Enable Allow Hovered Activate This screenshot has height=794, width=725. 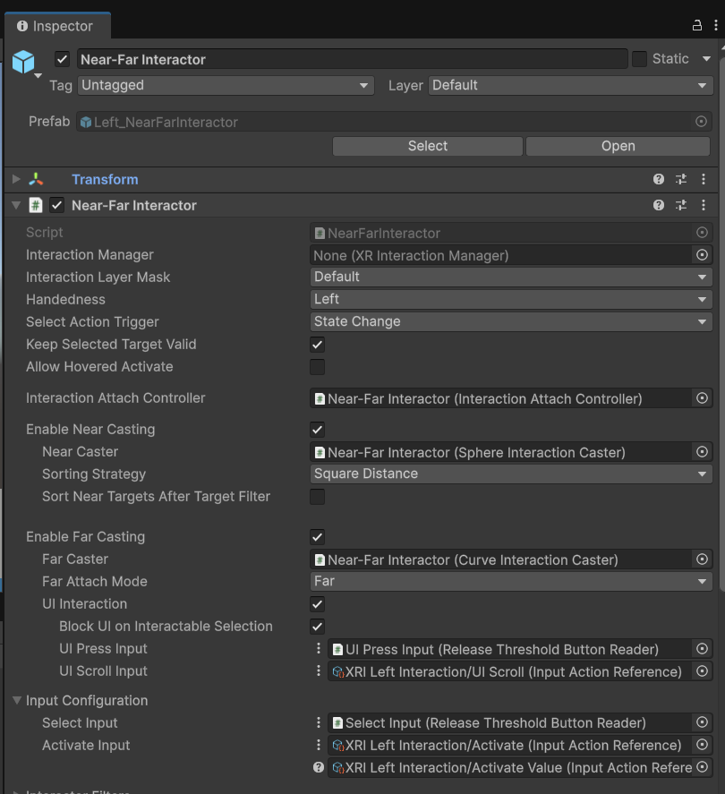[x=317, y=367]
